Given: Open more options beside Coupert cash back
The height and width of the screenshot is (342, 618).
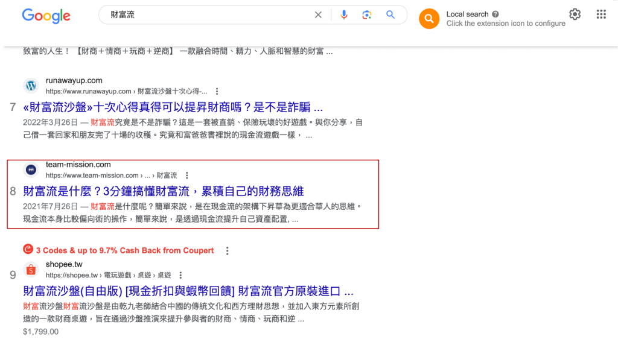Looking at the screenshot, I should click(x=227, y=250).
